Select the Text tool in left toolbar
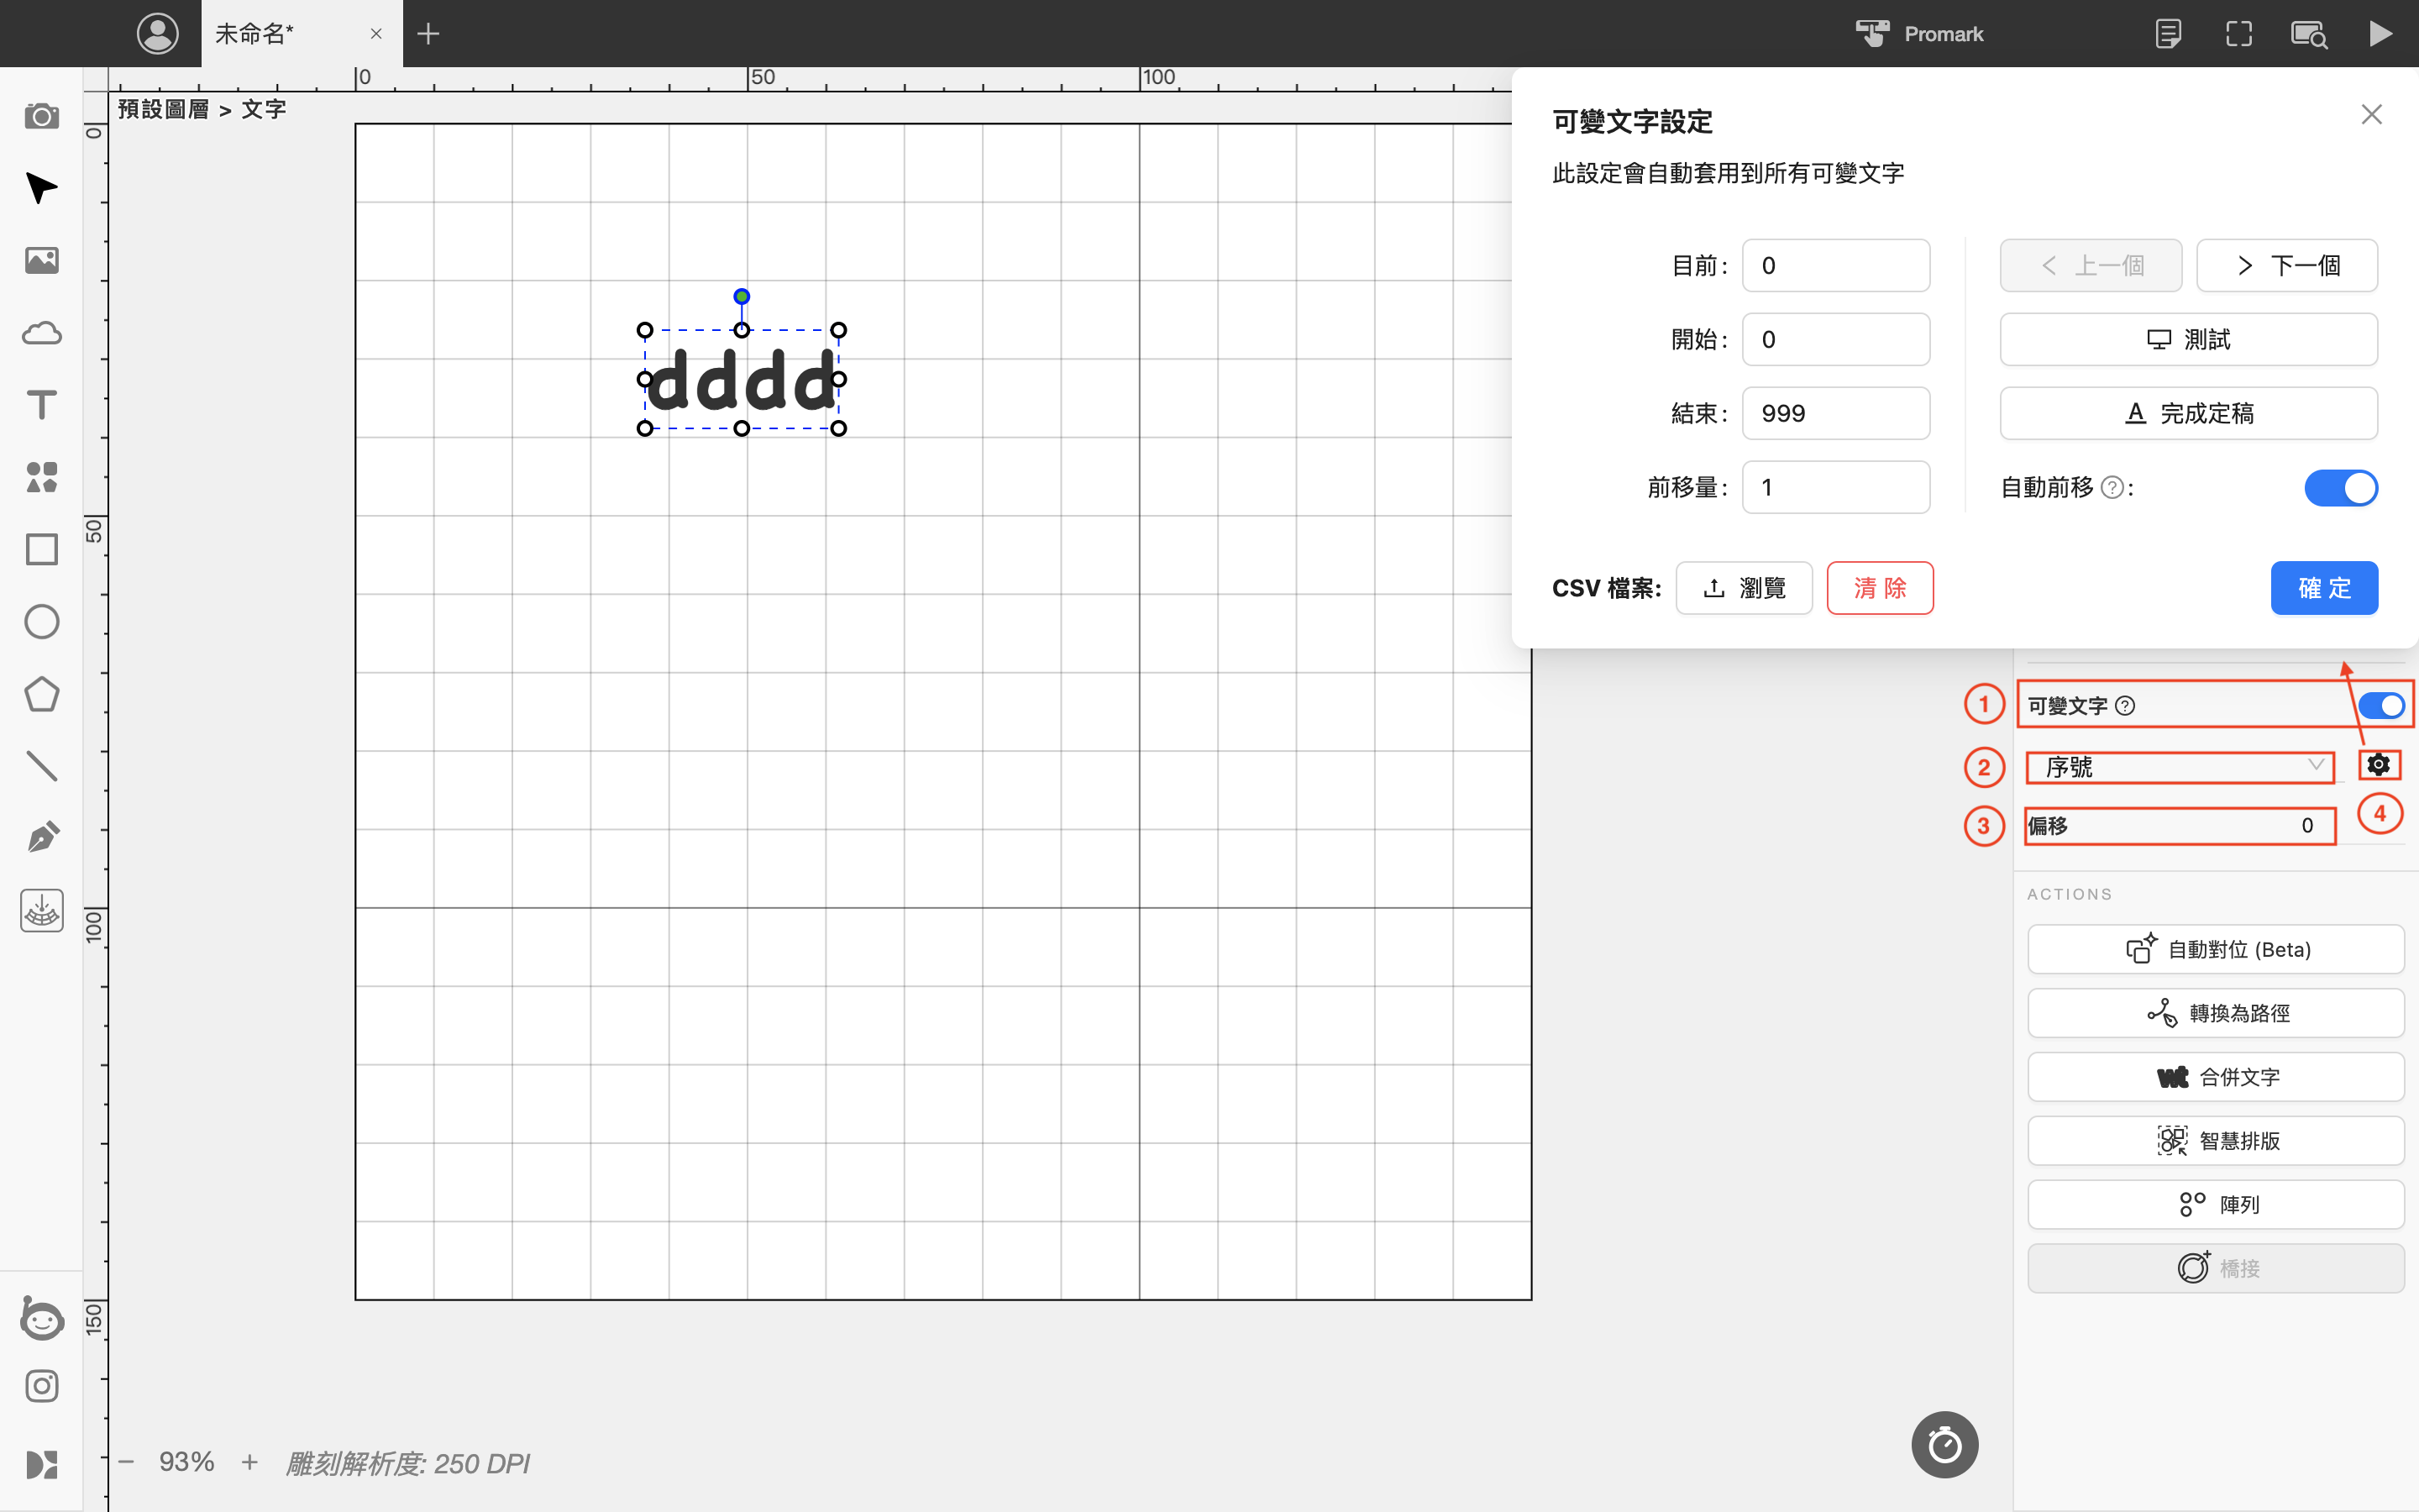Screen dimensions: 2419x1512 pos(41,405)
